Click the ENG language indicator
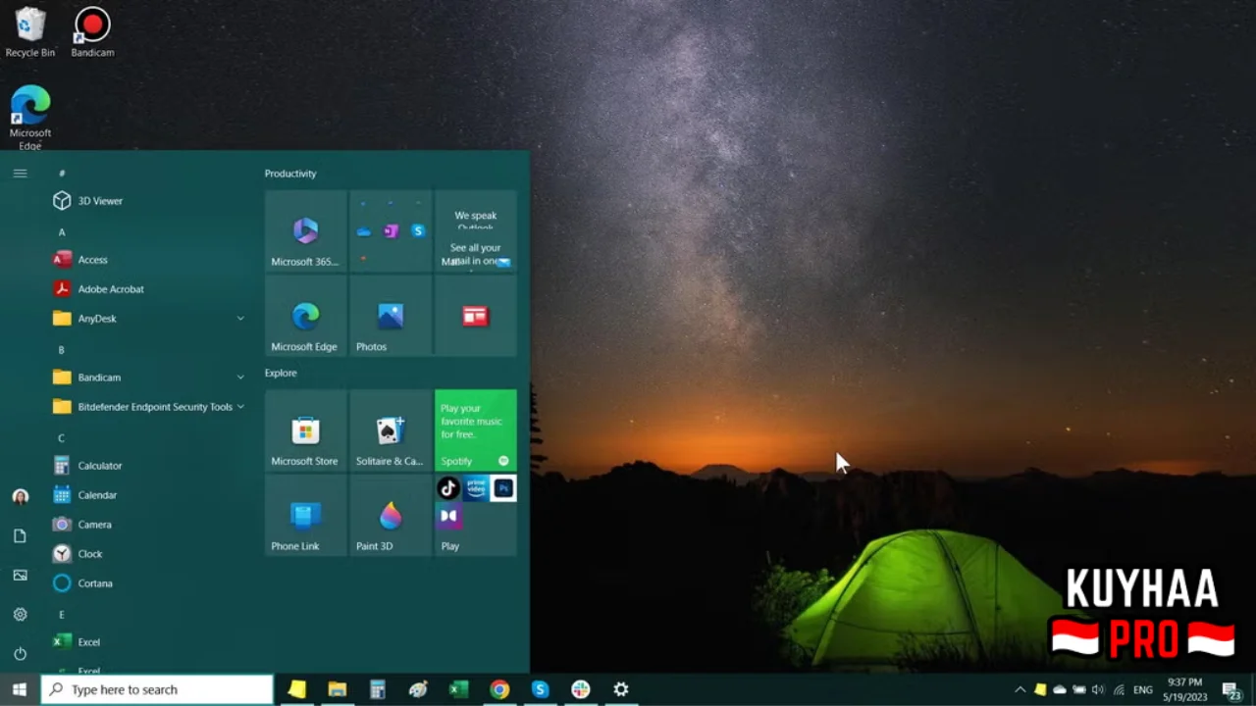Screen dimensions: 1256x706 pos(1143,689)
